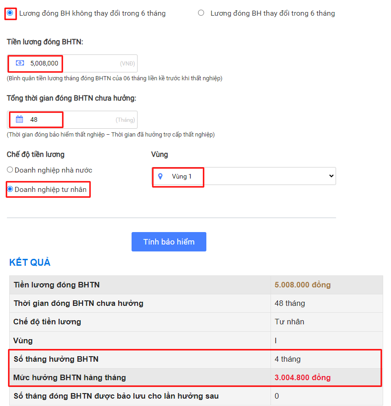Select "Lương đóng BH không thay đổi" radio

[10, 13]
